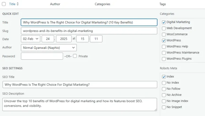Screen dimensions: 205x116
Task: Enable the WooCommerce category
Action: (164, 34)
